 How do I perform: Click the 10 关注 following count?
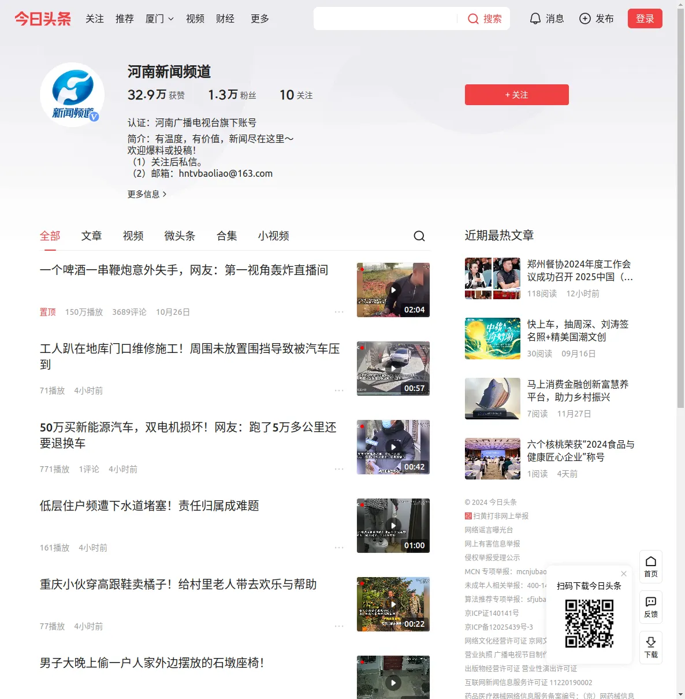tap(296, 95)
